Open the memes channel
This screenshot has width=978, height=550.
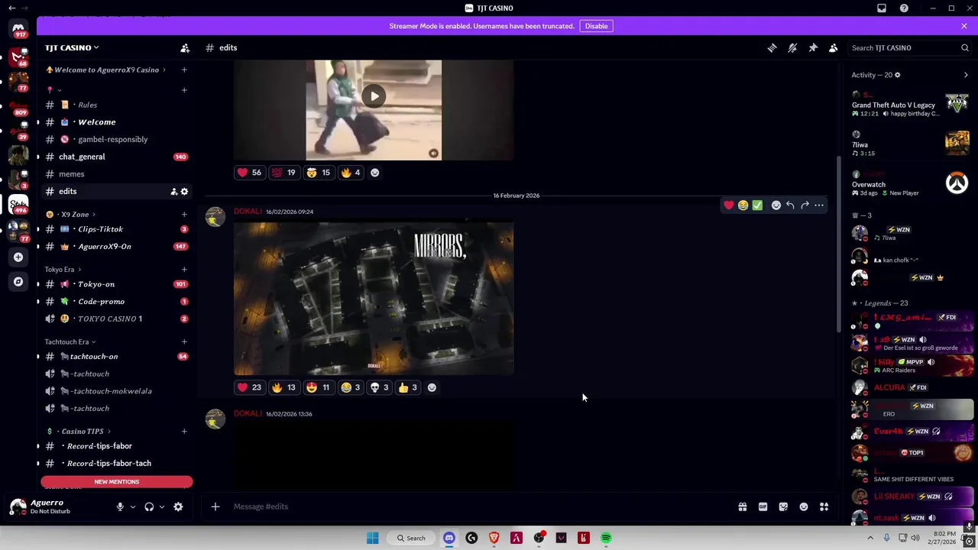(x=115, y=174)
